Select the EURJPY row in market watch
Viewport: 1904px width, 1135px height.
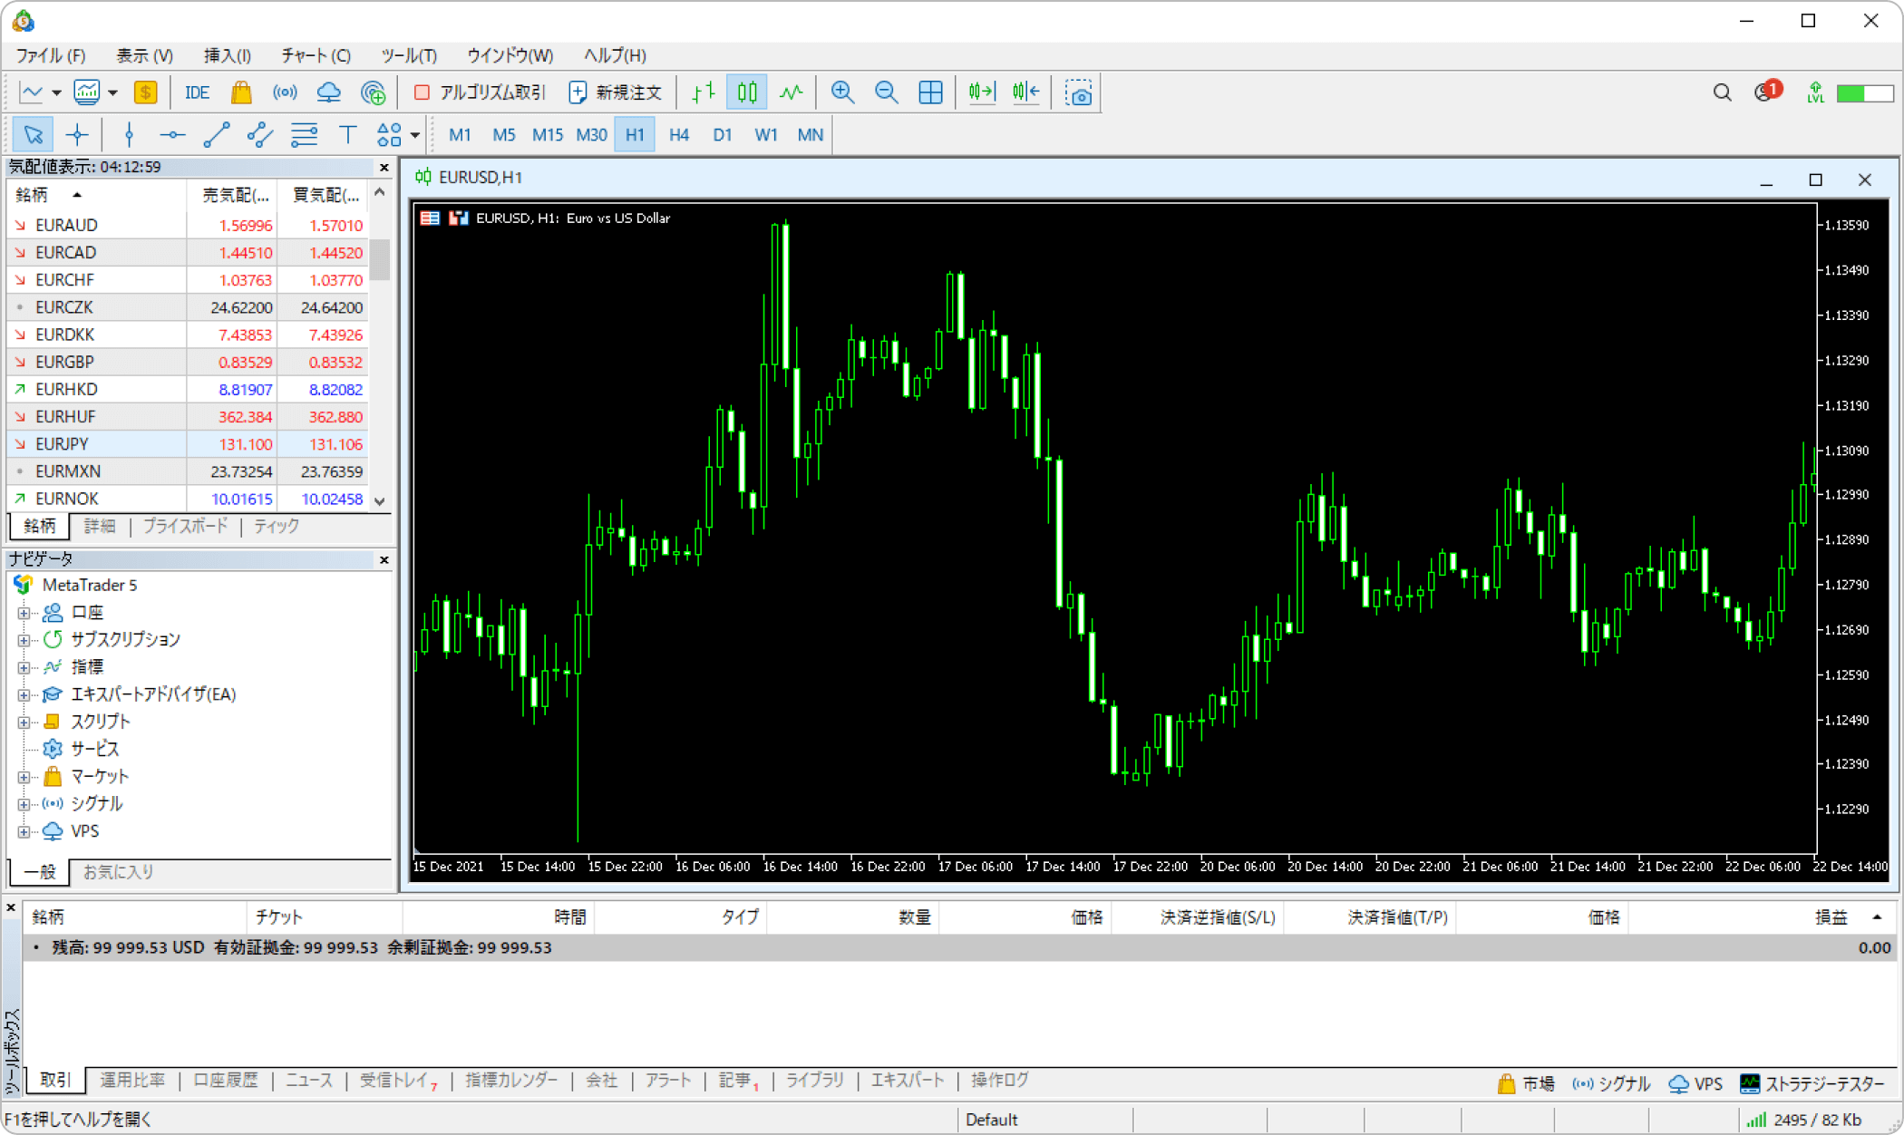[x=188, y=444]
